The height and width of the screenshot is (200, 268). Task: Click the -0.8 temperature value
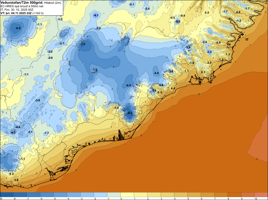pos(218,43)
